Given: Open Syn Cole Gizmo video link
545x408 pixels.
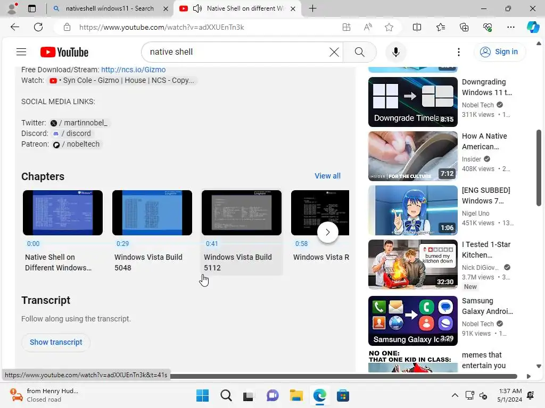Looking at the screenshot, I should [x=122, y=81].
